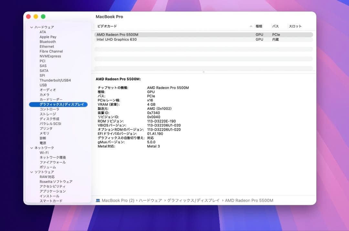Viewport: 349px width, 231px height.
Task: Select カードリーダー in the sidebar
Action: point(51,99)
